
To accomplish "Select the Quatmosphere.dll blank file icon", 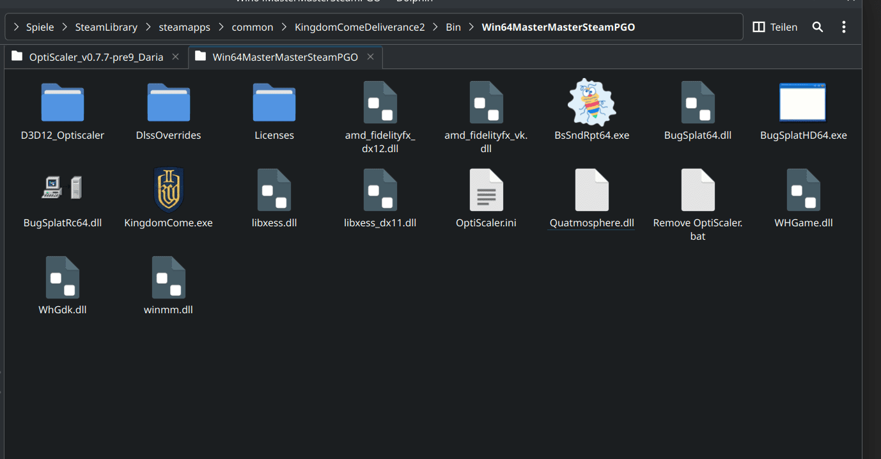I will tap(592, 190).
